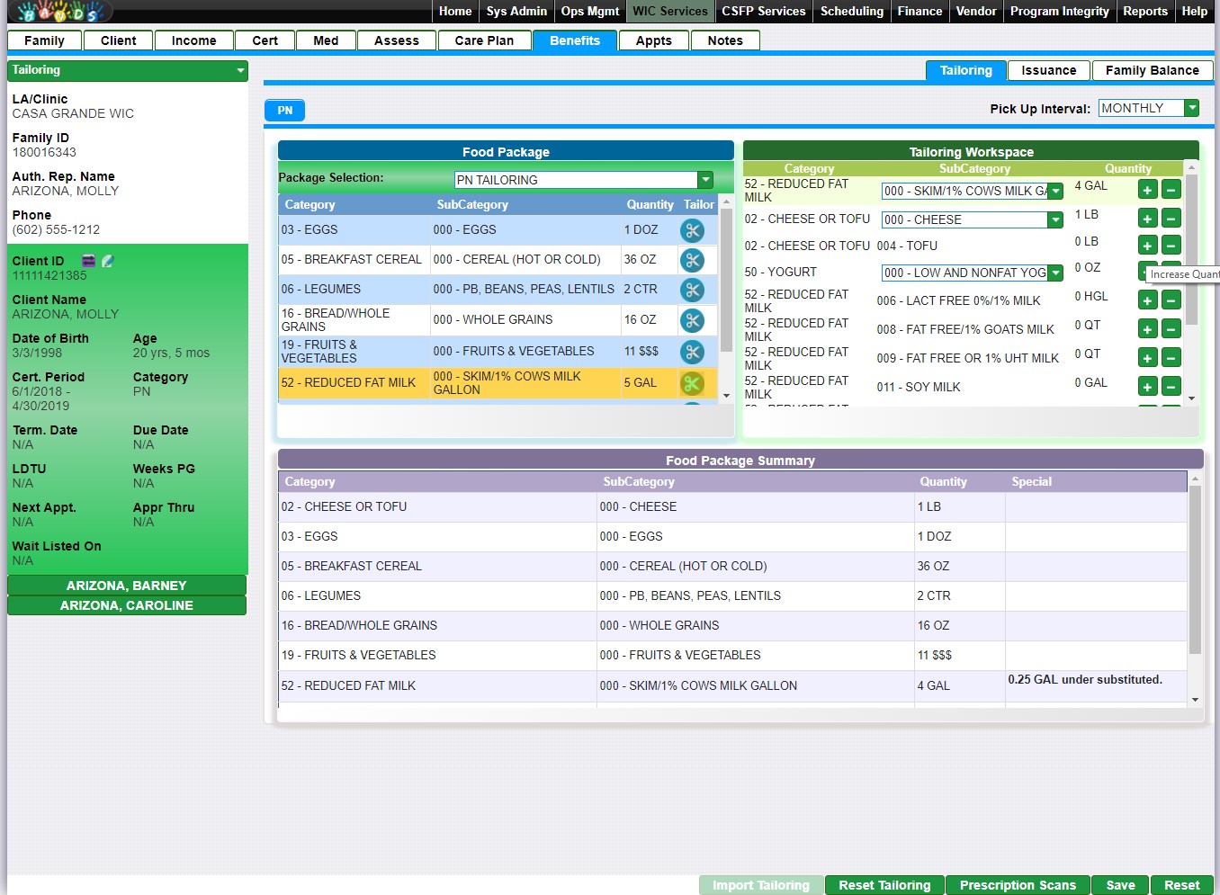Switch to the Issuance tab
Viewport: 1220px width, 895px height.
tap(1048, 70)
